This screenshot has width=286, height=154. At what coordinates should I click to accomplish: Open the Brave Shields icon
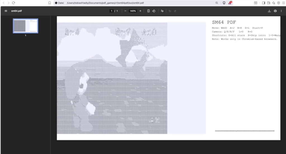pyautogui.click(x=224, y=3)
